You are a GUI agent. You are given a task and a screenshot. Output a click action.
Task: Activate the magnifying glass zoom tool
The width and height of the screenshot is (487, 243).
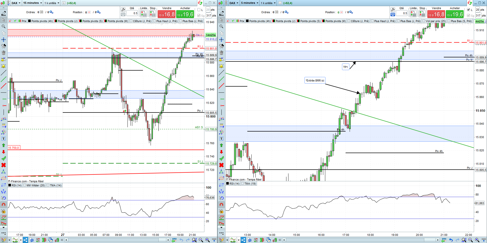(4, 26)
